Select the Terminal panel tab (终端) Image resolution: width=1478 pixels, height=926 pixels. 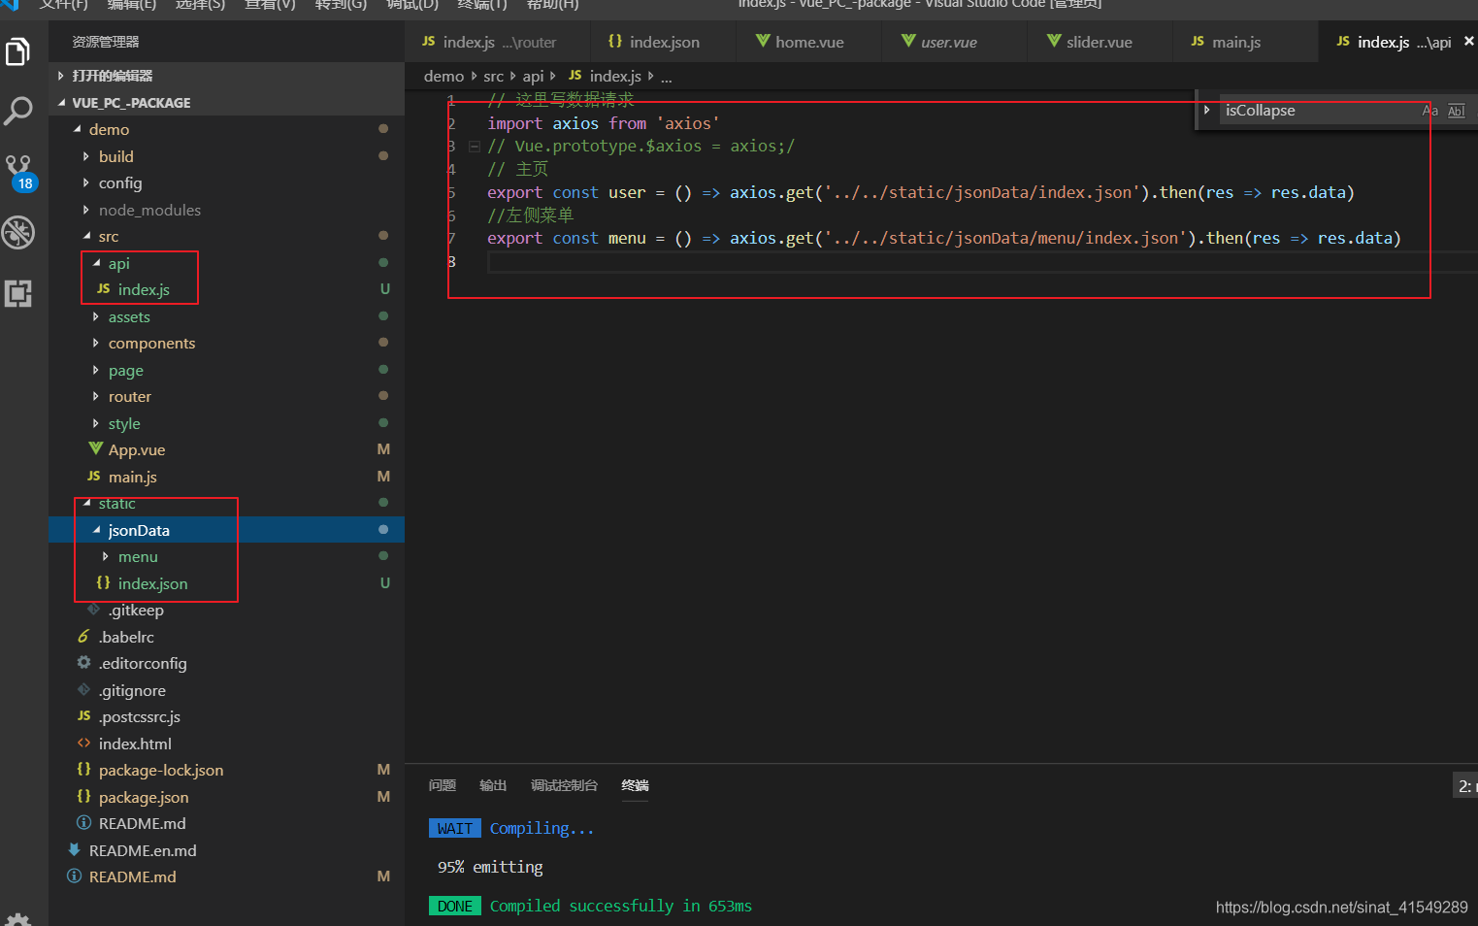click(x=635, y=785)
